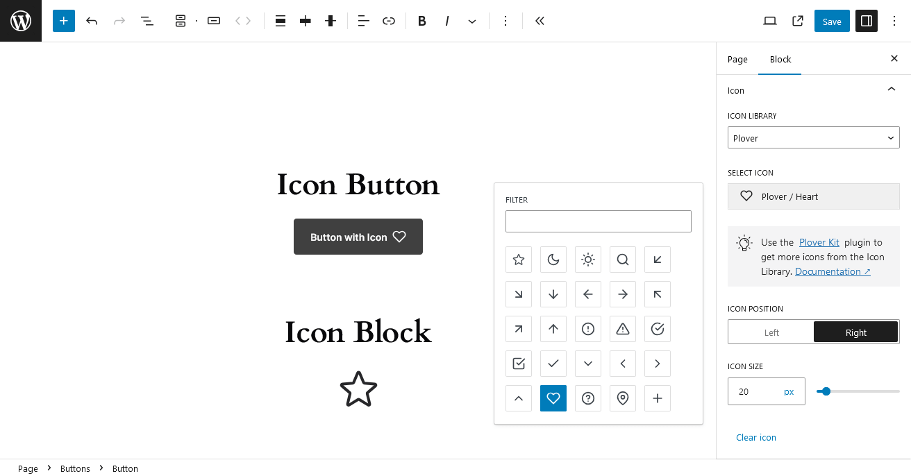911x476 pixels.
Task: Open the more text formatting chevron dropdown
Action: coord(472,21)
